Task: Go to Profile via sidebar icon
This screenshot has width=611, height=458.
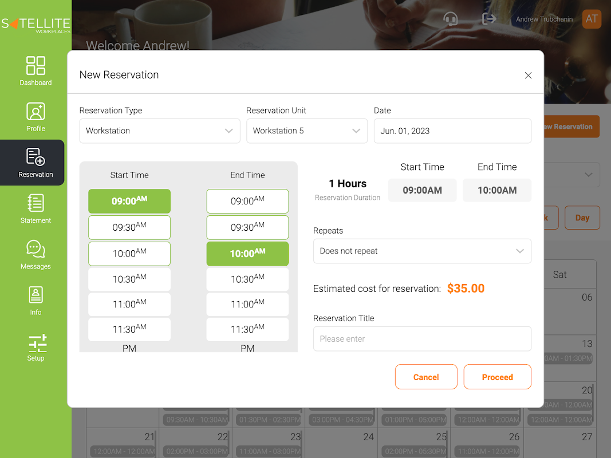Action: (36, 112)
